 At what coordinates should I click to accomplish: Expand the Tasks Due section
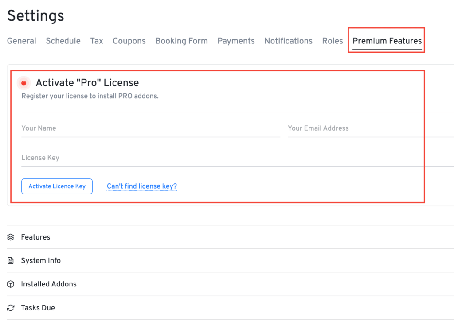pos(38,307)
